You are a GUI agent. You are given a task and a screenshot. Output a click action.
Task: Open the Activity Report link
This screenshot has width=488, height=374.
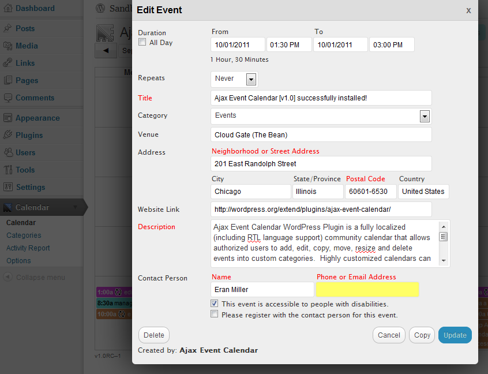click(28, 248)
